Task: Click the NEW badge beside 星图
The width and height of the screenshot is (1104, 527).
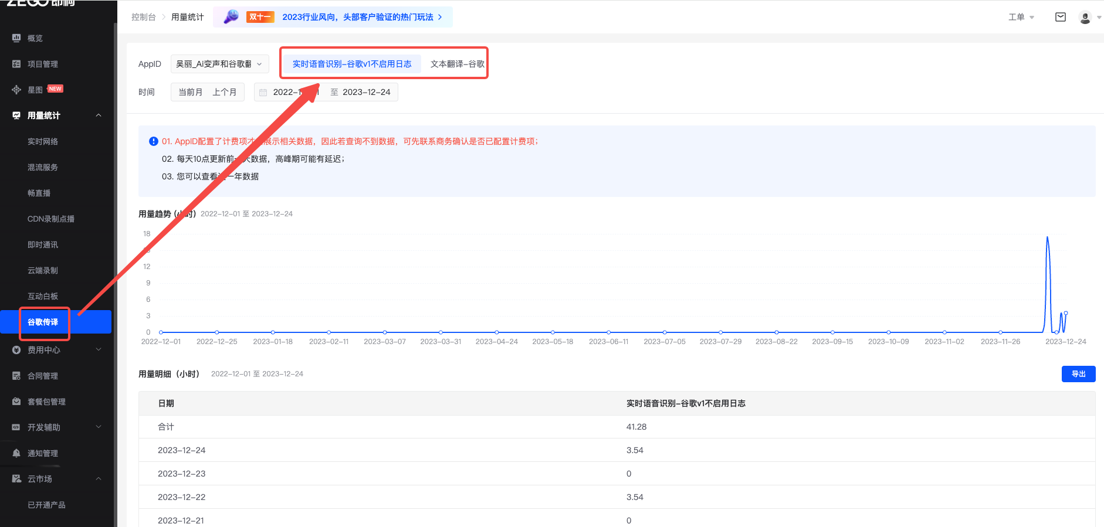Action: [55, 89]
